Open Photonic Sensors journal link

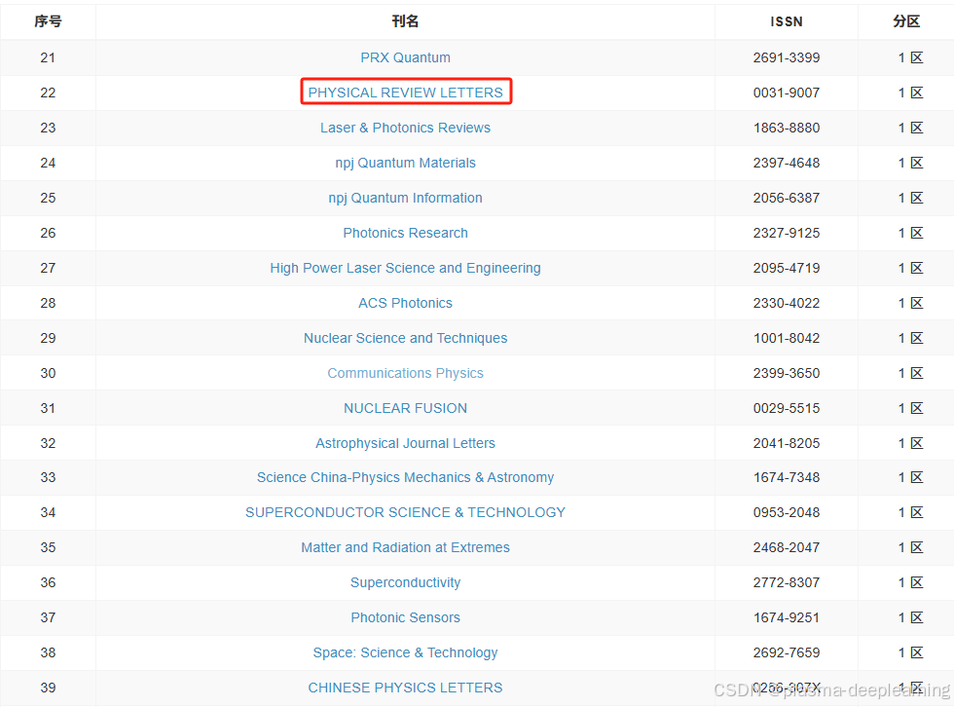(405, 617)
